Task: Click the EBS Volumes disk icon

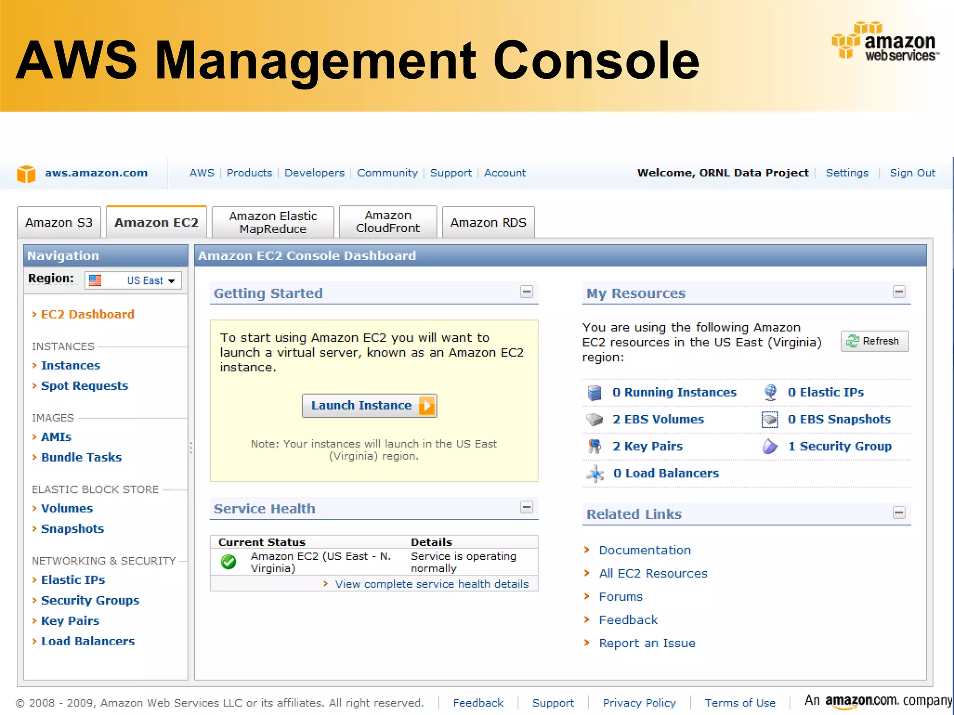Action: click(x=594, y=419)
